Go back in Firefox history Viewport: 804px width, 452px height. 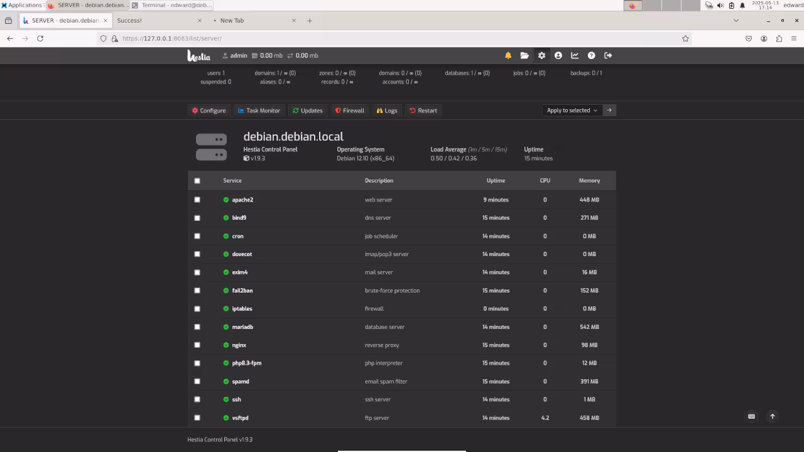pyautogui.click(x=10, y=38)
